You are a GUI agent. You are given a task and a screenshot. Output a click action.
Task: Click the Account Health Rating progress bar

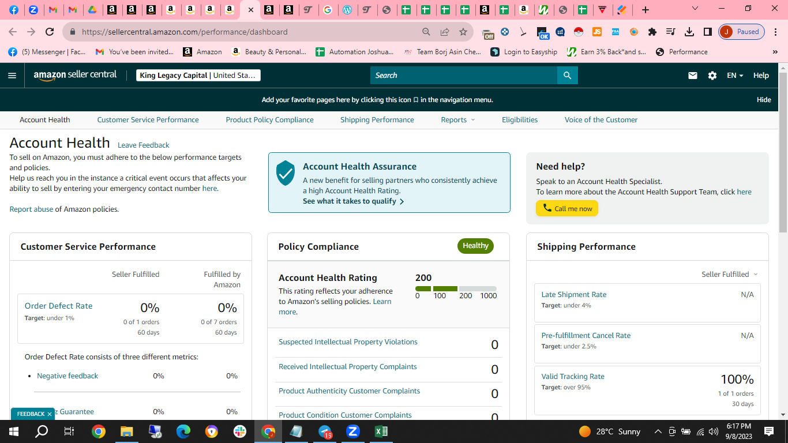456,288
